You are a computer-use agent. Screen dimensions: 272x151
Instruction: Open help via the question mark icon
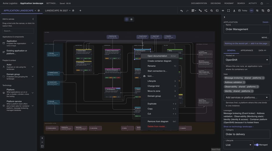coord(269,11)
